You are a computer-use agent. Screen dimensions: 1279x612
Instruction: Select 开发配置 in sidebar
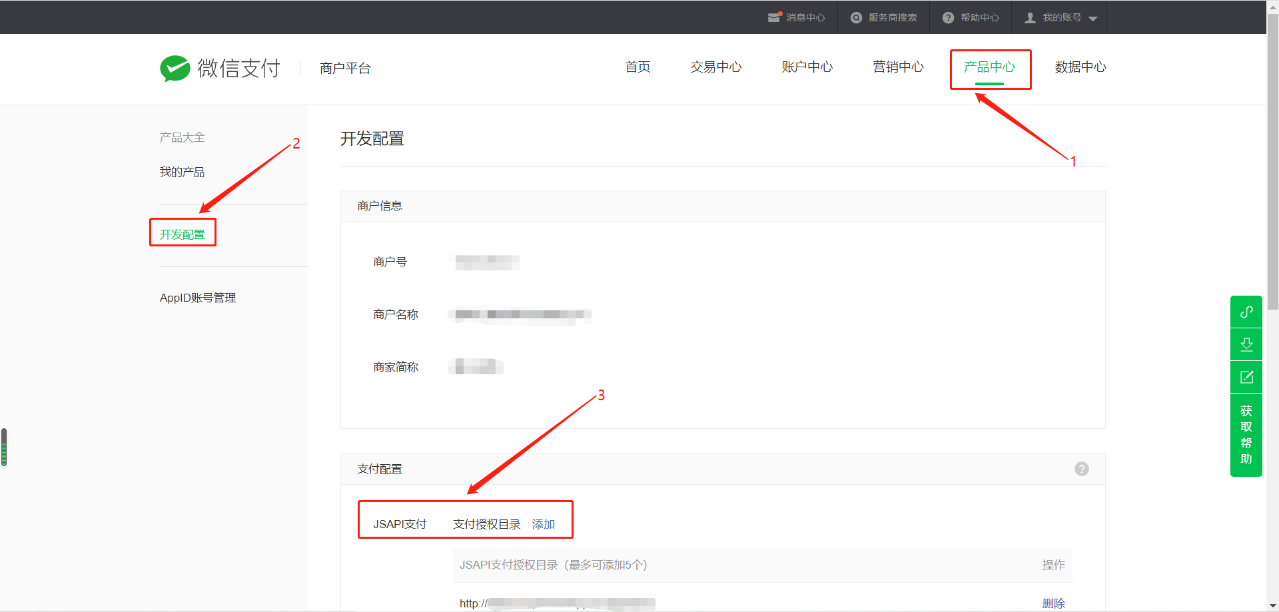click(x=182, y=234)
